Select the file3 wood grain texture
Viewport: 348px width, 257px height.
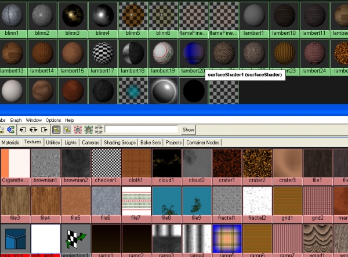15,201
